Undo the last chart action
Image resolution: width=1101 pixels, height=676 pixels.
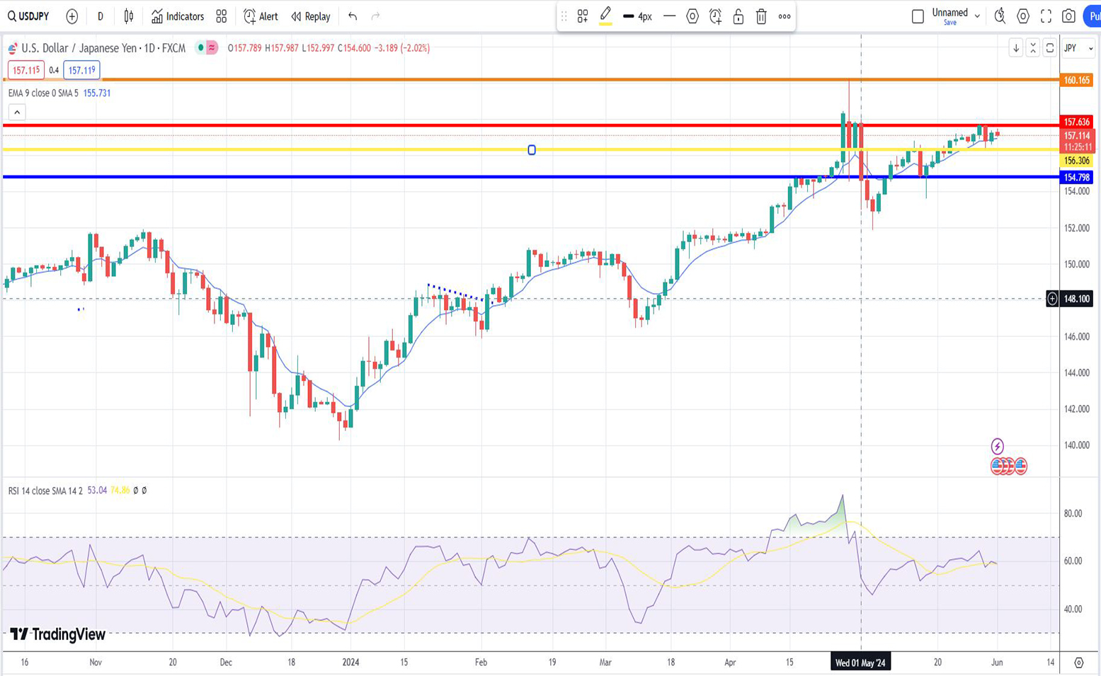click(x=353, y=16)
